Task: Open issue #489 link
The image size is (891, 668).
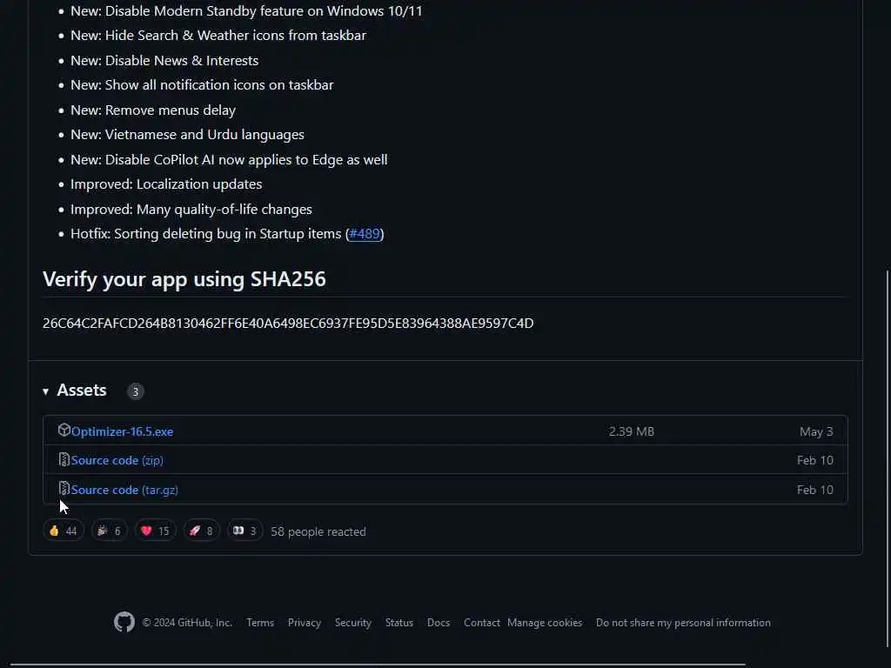Action: (365, 233)
